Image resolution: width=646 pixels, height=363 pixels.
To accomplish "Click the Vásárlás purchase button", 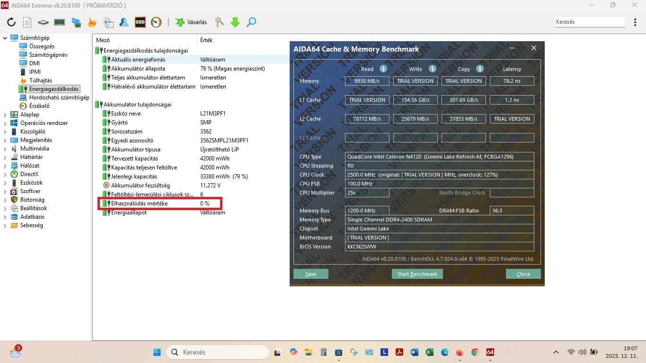I will click(x=191, y=22).
